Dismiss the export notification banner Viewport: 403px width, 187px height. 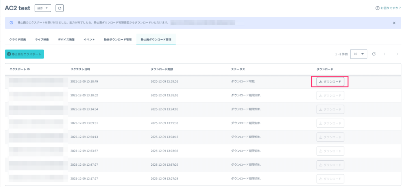(394, 23)
